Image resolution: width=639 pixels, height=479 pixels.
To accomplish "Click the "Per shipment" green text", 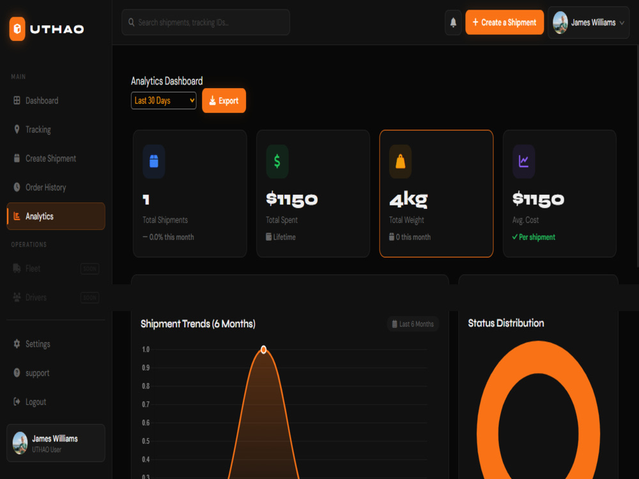I will click(x=537, y=237).
